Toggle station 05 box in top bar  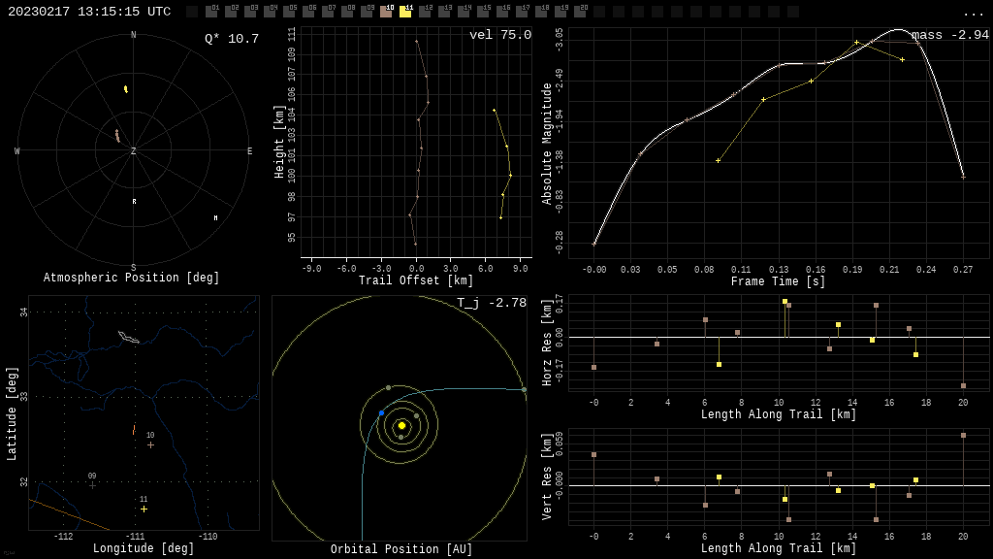pos(289,12)
